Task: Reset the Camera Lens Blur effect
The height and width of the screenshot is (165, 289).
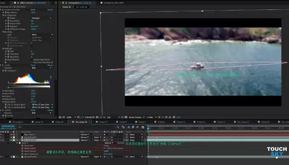Action: pos(33,10)
